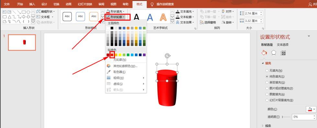317x128 pixels.
Task: Switch to 形状选项 shape options
Action: click(267, 45)
